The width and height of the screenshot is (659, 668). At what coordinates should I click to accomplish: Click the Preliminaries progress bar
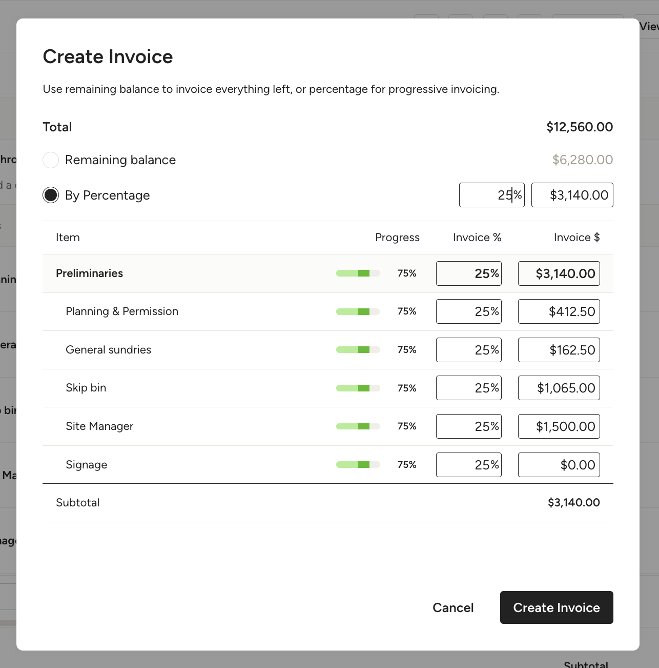358,273
